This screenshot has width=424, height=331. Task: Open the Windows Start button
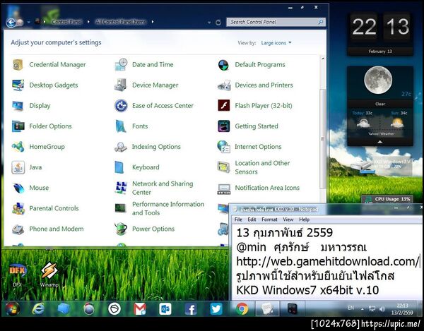coord(12,309)
